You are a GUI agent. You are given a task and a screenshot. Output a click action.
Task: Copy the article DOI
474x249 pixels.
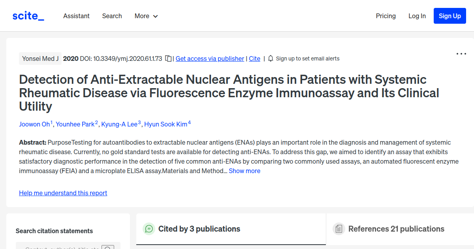click(168, 58)
